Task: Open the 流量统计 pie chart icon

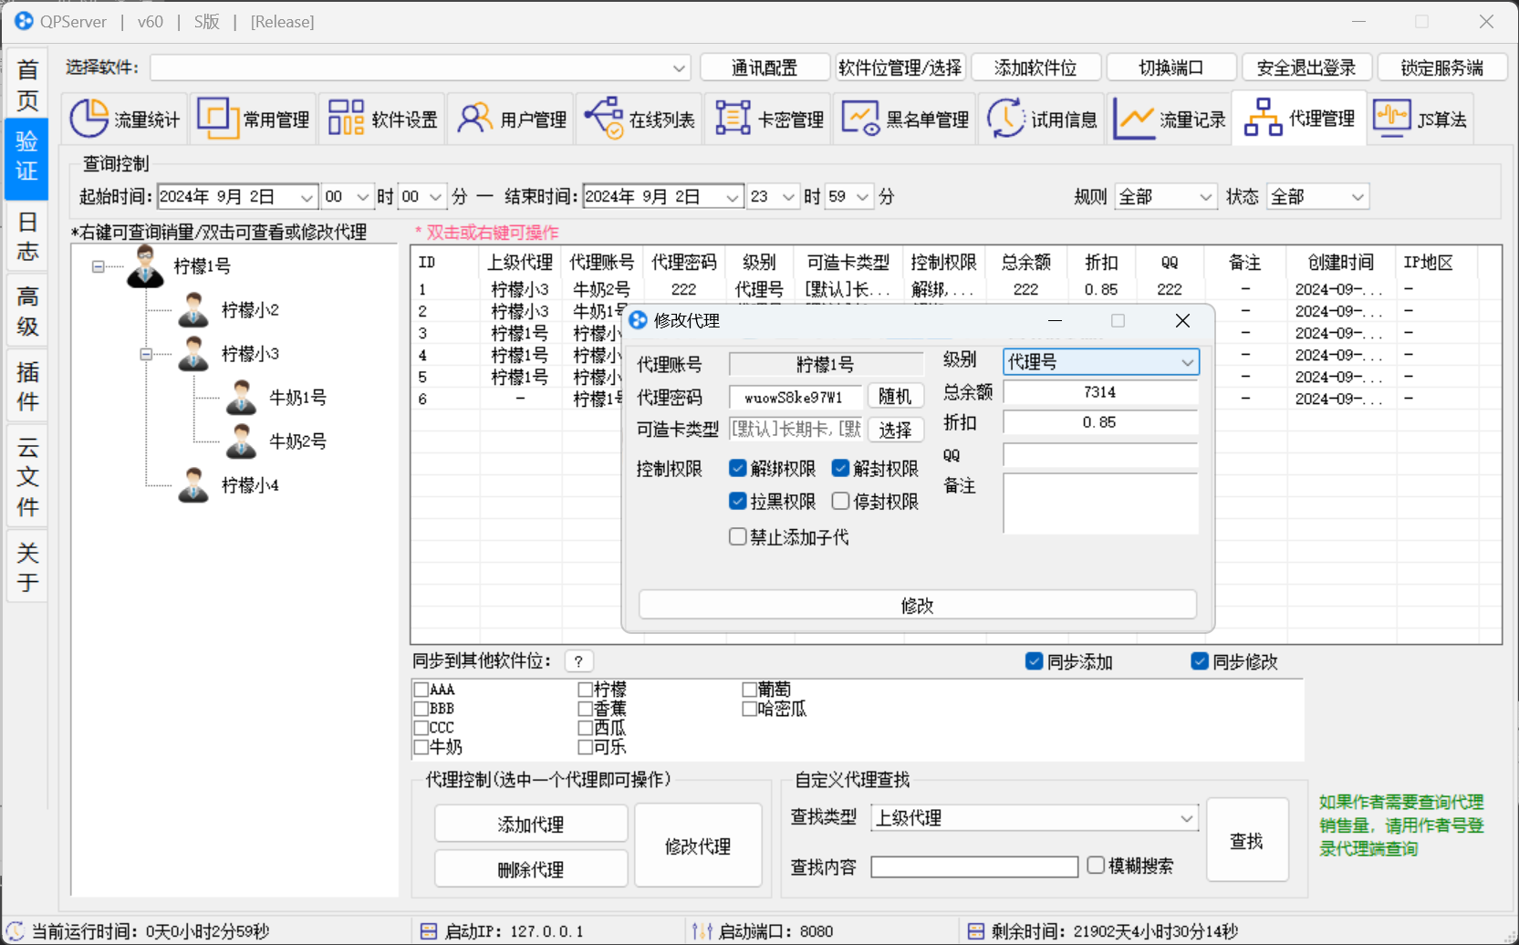Action: click(89, 119)
